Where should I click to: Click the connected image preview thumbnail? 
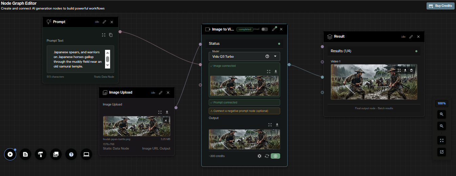pos(244,85)
